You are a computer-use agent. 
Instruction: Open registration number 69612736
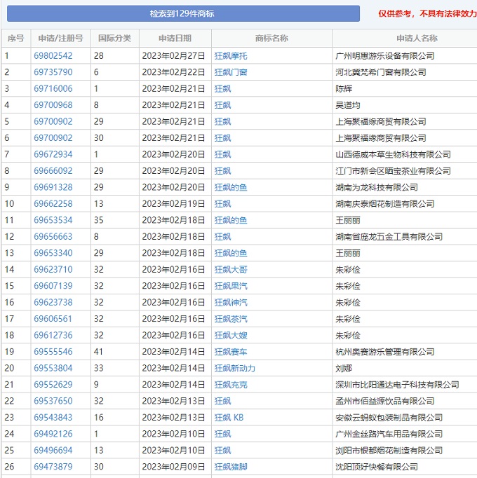tap(53, 336)
